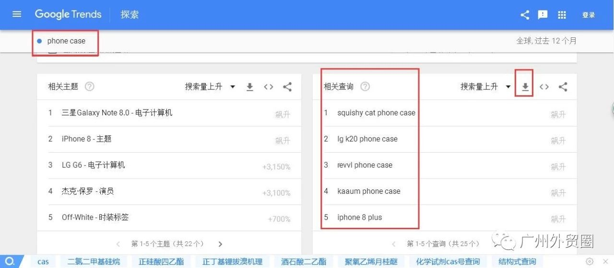Open the 搜索量上升 dropdown in 相关主题

pyautogui.click(x=210, y=87)
